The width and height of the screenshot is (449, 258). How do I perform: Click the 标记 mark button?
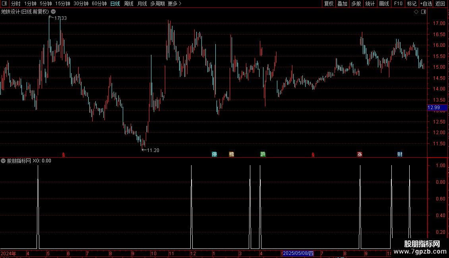coord(412,4)
